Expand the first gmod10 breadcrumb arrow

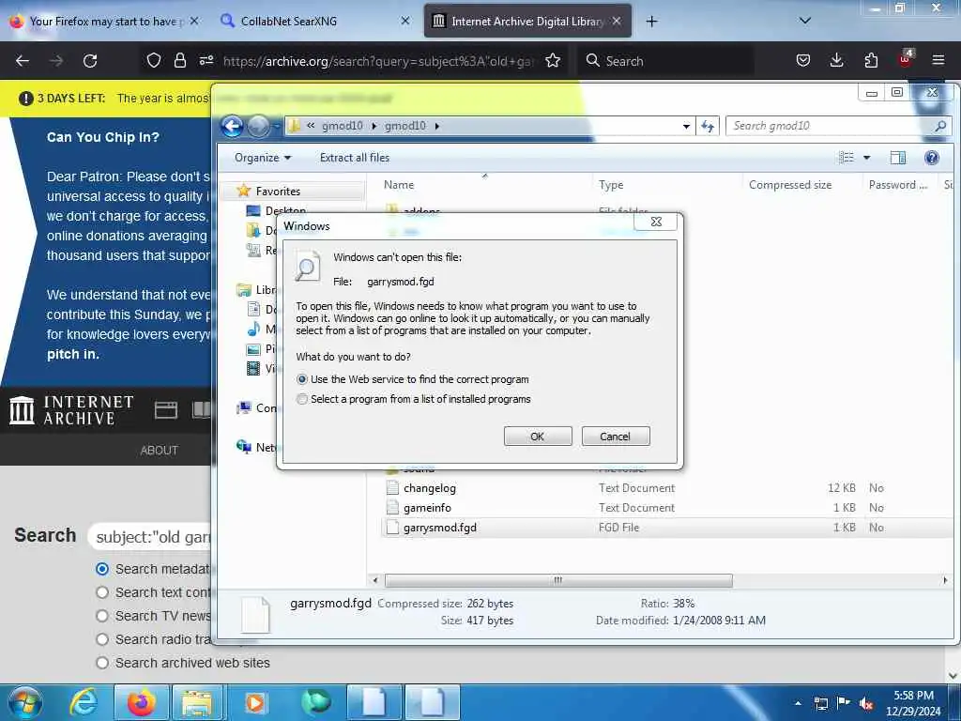click(374, 126)
